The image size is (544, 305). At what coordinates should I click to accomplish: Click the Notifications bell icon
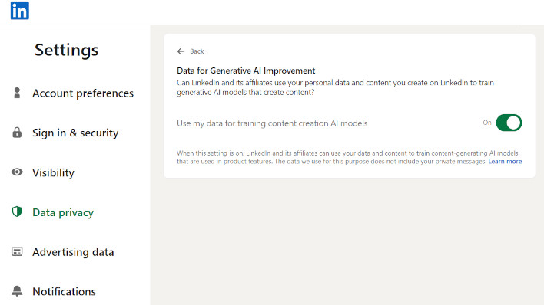(x=17, y=291)
